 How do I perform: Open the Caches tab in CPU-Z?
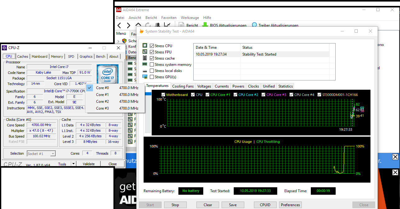click(x=23, y=57)
